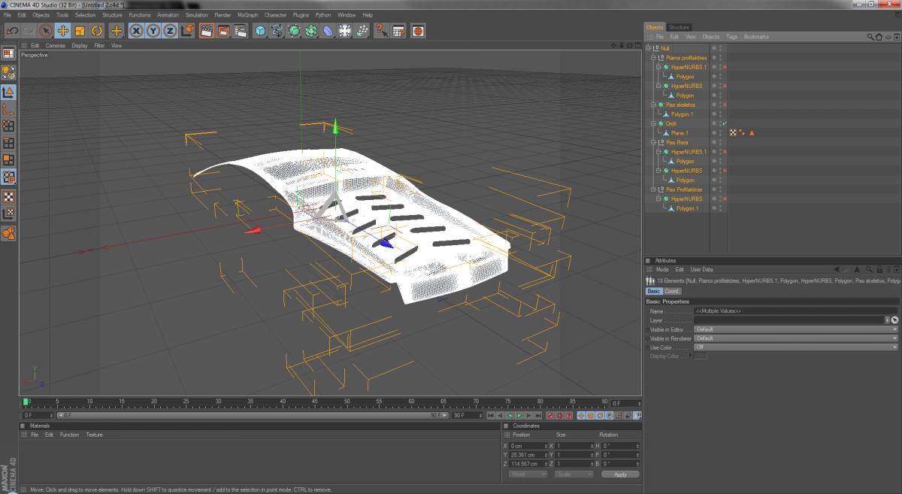Toggle the Orofi enabled green checkmark

coord(725,123)
